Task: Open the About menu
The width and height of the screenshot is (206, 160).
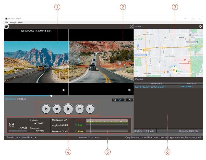Action: pyautogui.click(x=20, y=22)
